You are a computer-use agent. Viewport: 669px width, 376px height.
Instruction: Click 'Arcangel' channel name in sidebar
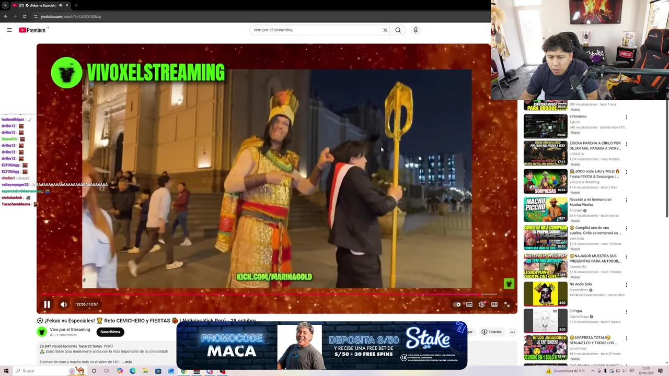point(576,210)
